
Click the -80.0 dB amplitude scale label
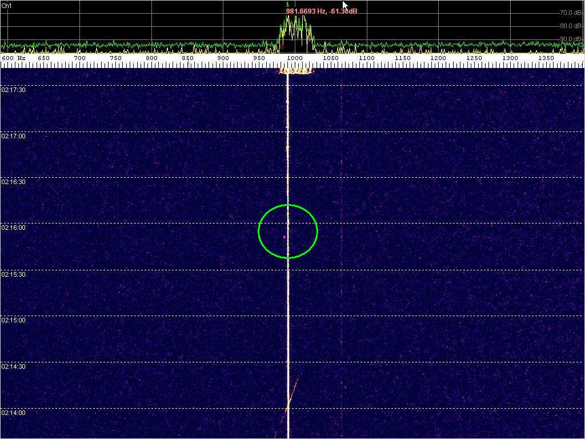[570, 26]
